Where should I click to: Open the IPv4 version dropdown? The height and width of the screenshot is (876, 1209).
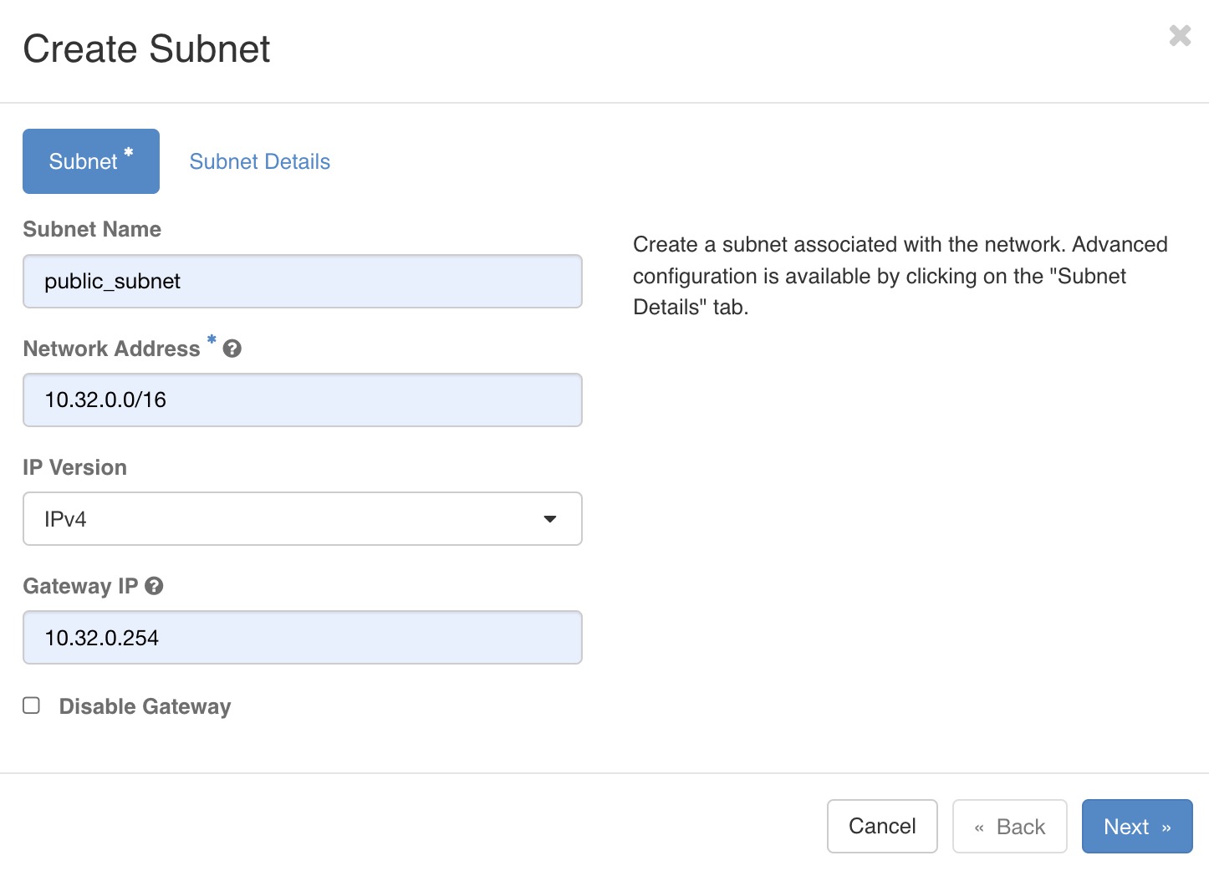click(x=303, y=519)
